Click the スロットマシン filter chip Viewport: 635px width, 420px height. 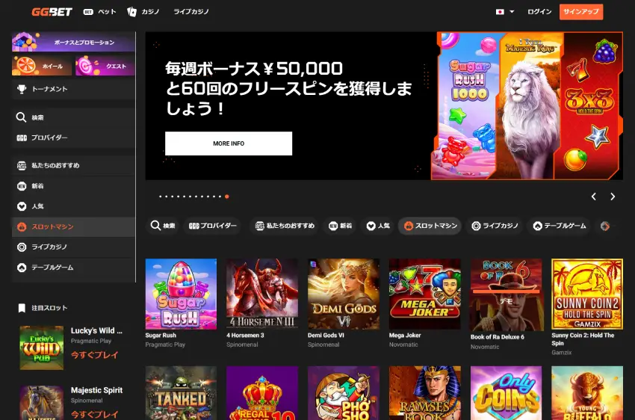tap(430, 226)
